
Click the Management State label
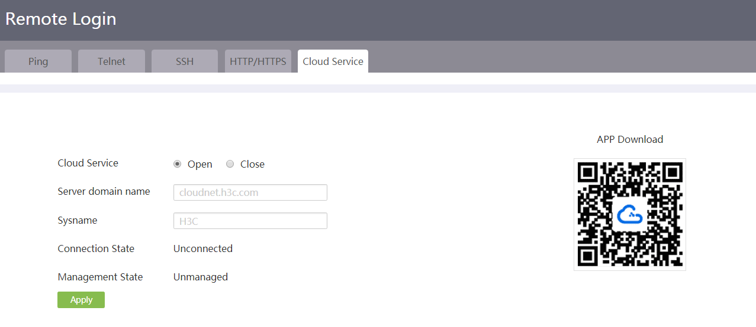point(100,277)
